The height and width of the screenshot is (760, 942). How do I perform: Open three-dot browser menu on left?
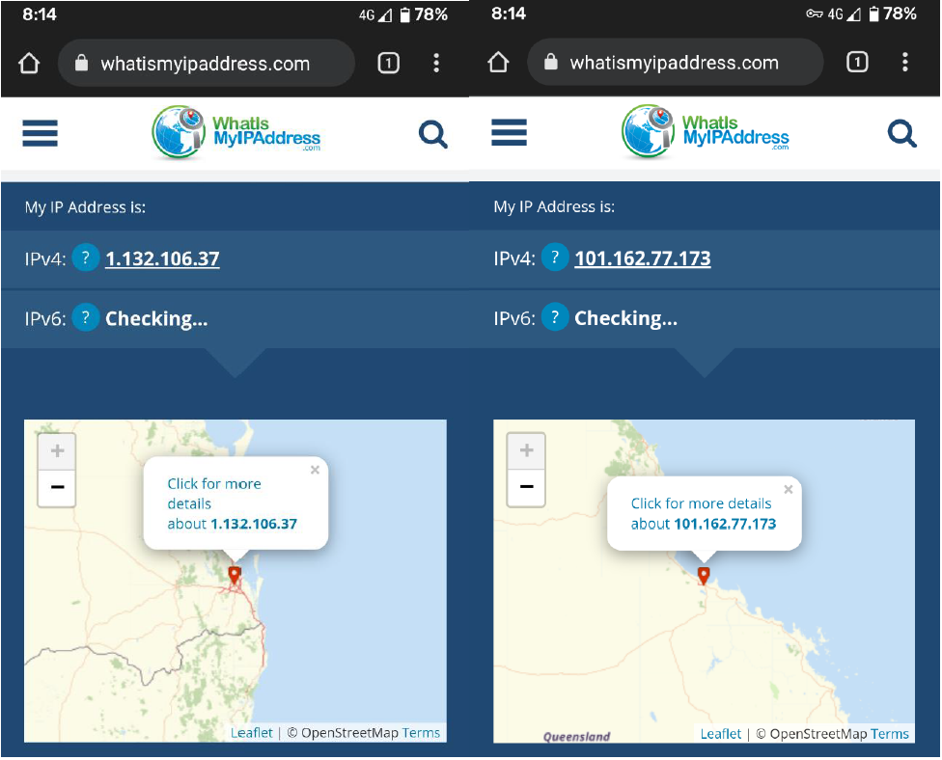pos(436,63)
